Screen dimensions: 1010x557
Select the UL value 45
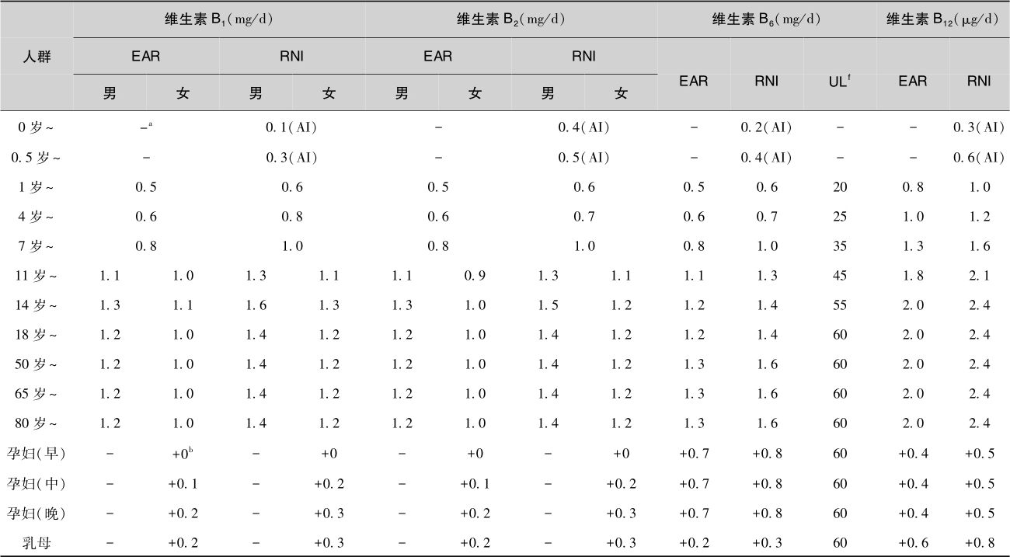pos(839,275)
